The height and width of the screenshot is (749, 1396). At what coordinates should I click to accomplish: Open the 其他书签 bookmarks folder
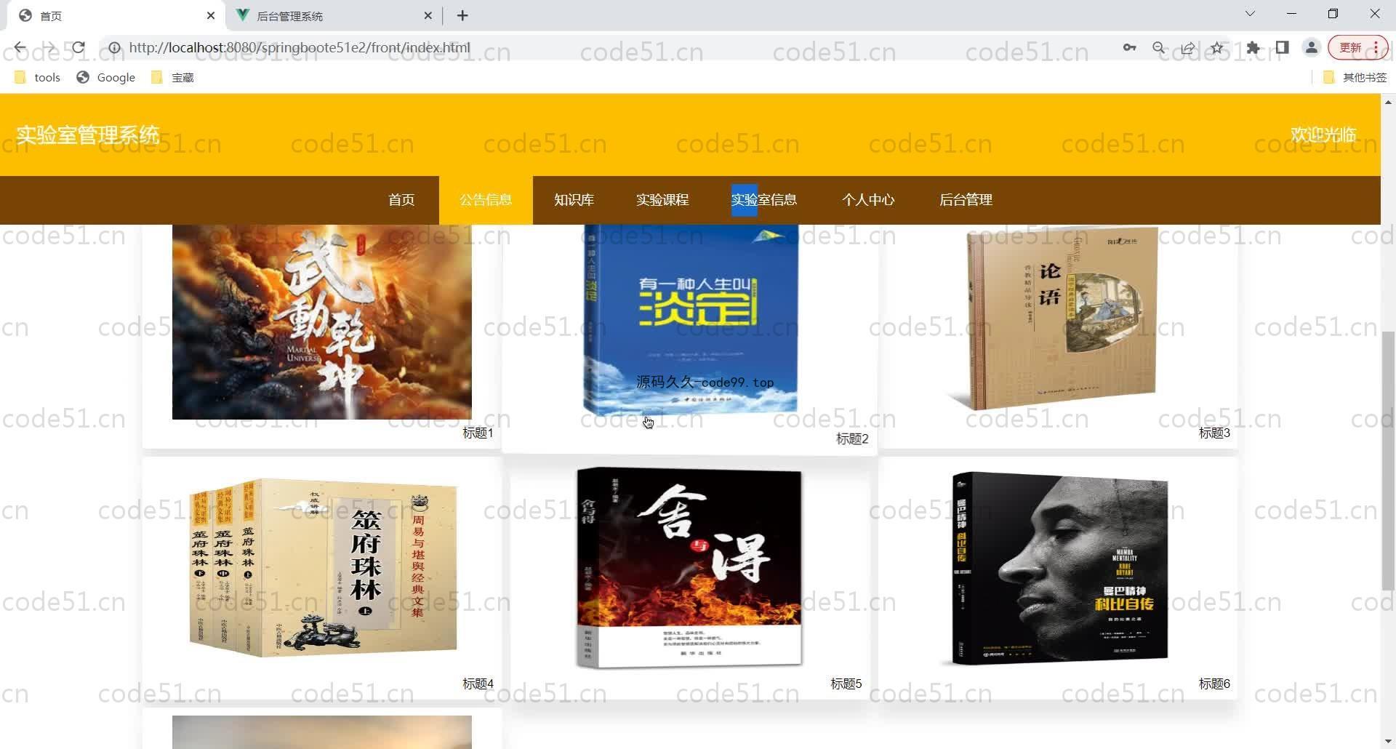click(x=1355, y=77)
